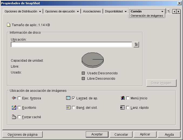This screenshot has width=183, height=140.
Task: Click the Libre:Desconocido legend text
Action: tap(101, 79)
